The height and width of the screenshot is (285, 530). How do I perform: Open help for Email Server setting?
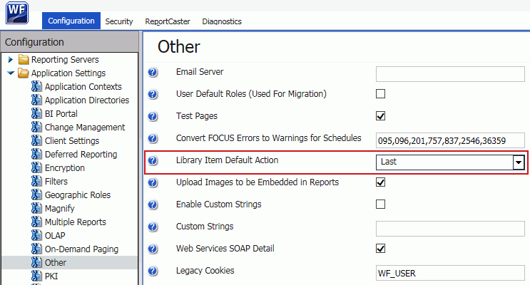click(153, 72)
